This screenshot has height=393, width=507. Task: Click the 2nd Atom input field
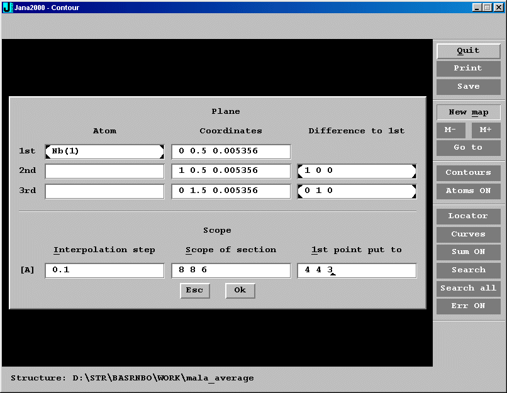104,171
